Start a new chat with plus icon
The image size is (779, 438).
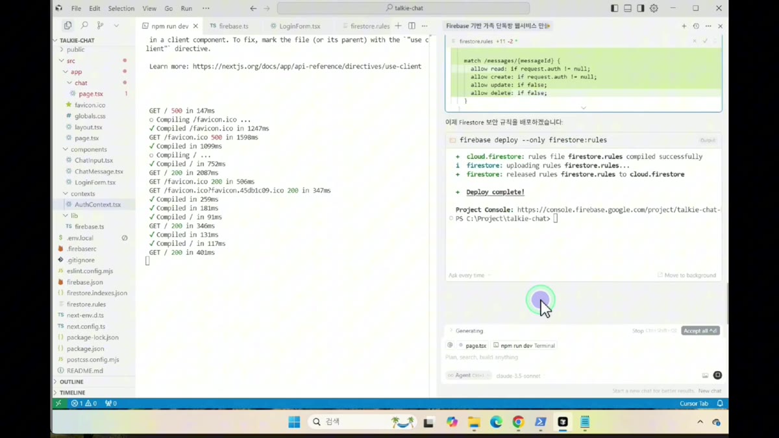point(684,26)
